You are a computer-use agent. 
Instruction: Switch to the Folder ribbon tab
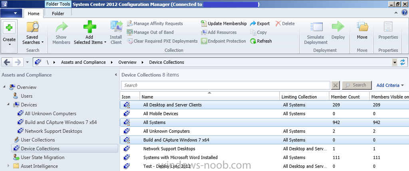pos(58,14)
